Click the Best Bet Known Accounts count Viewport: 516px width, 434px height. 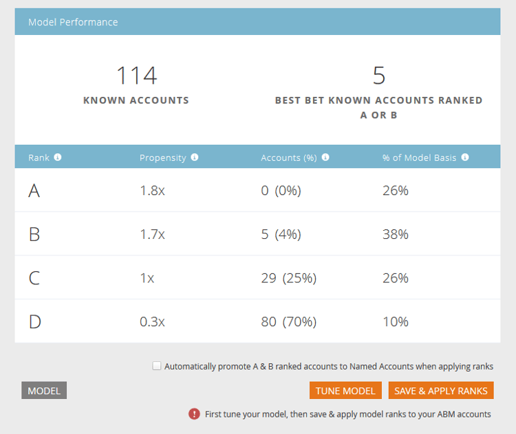pyautogui.click(x=379, y=76)
